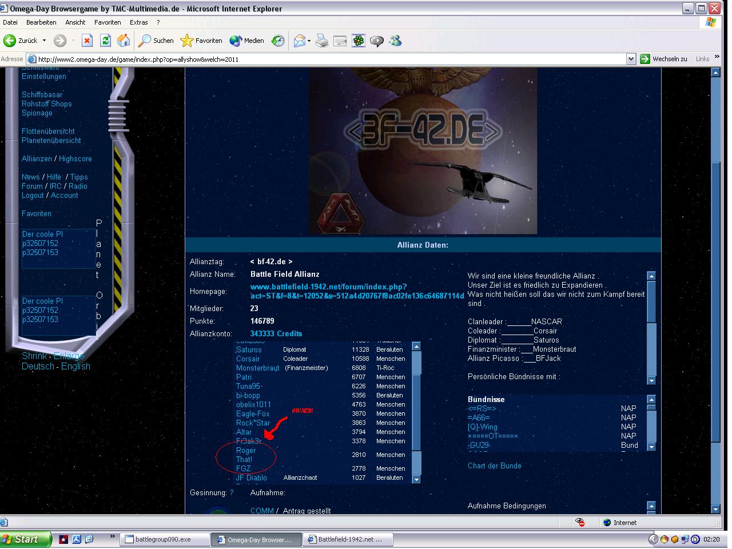The height and width of the screenshot is (549, 732).
Task: Open Flottenübersicht
Action: [x=48, y=132]
